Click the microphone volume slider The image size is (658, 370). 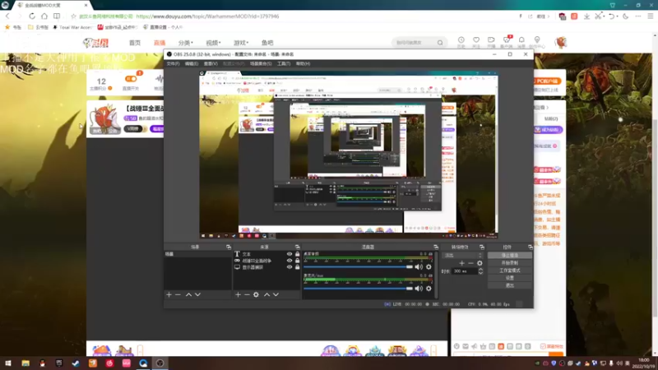click(x=358, y=289)
